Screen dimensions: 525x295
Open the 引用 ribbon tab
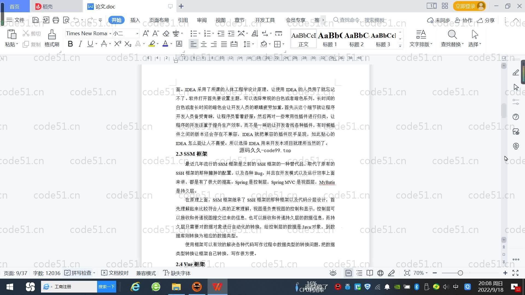coord(183,20)
